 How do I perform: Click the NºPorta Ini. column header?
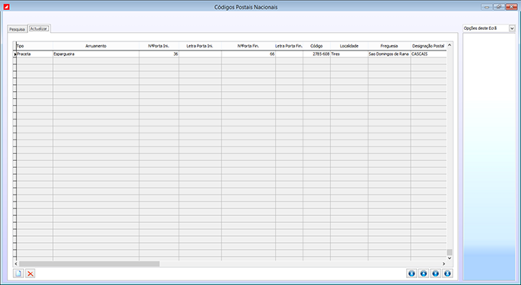(159, 46)
